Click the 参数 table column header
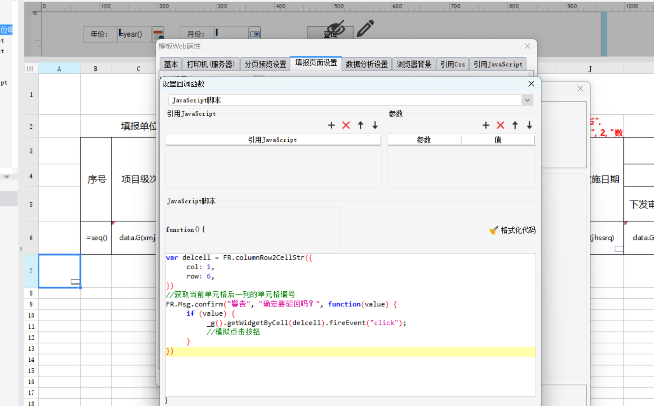654x406 pixels. pyautogui.click(x=424, y=140)
